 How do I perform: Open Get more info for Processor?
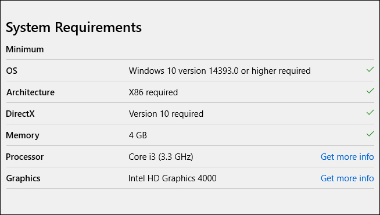click(x=347, y=157)
